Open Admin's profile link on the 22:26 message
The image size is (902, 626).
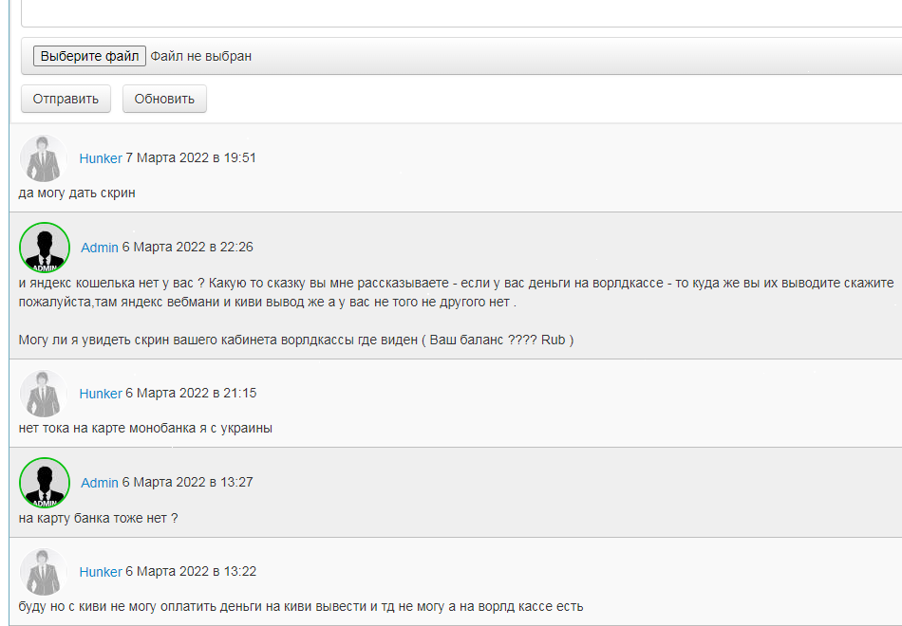(100, 248)
